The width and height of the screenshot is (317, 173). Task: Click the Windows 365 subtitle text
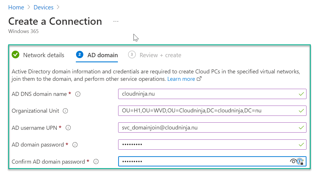(24, 31)
